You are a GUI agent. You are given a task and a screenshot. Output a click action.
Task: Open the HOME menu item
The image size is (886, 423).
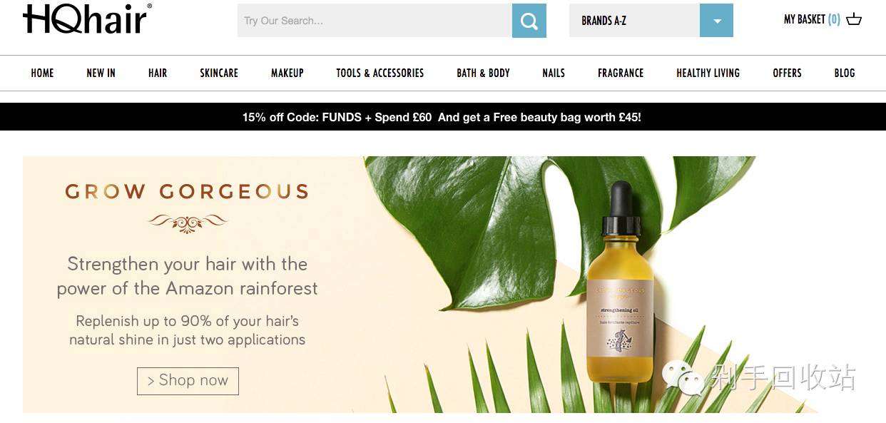click(42, 73)
